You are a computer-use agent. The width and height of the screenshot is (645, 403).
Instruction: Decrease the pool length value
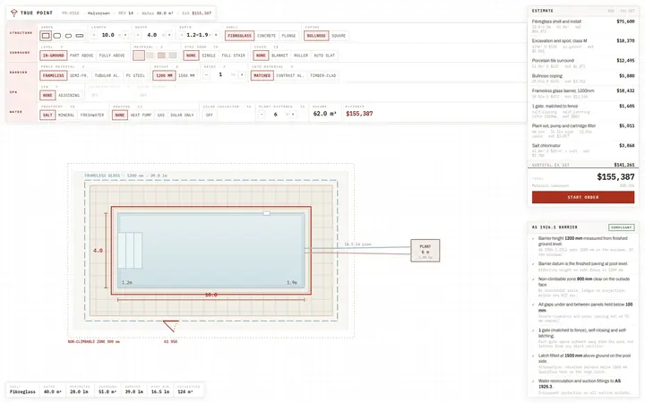94,35
